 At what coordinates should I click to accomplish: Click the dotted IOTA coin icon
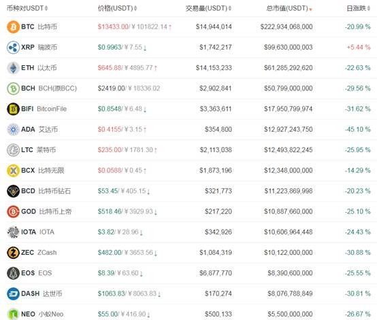click(13, 232)
